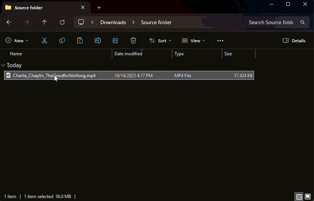Collapse the Today group
This screenshot has height=201, width=314.
tap(3, 65)
